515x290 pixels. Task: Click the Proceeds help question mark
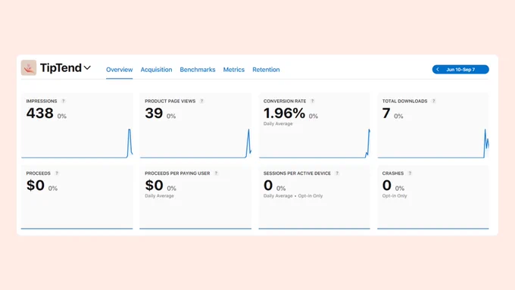(x=57, y=173)
